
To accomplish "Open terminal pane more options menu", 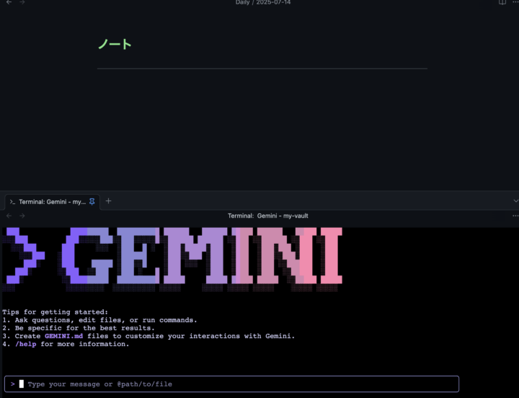I will [515, 216].
